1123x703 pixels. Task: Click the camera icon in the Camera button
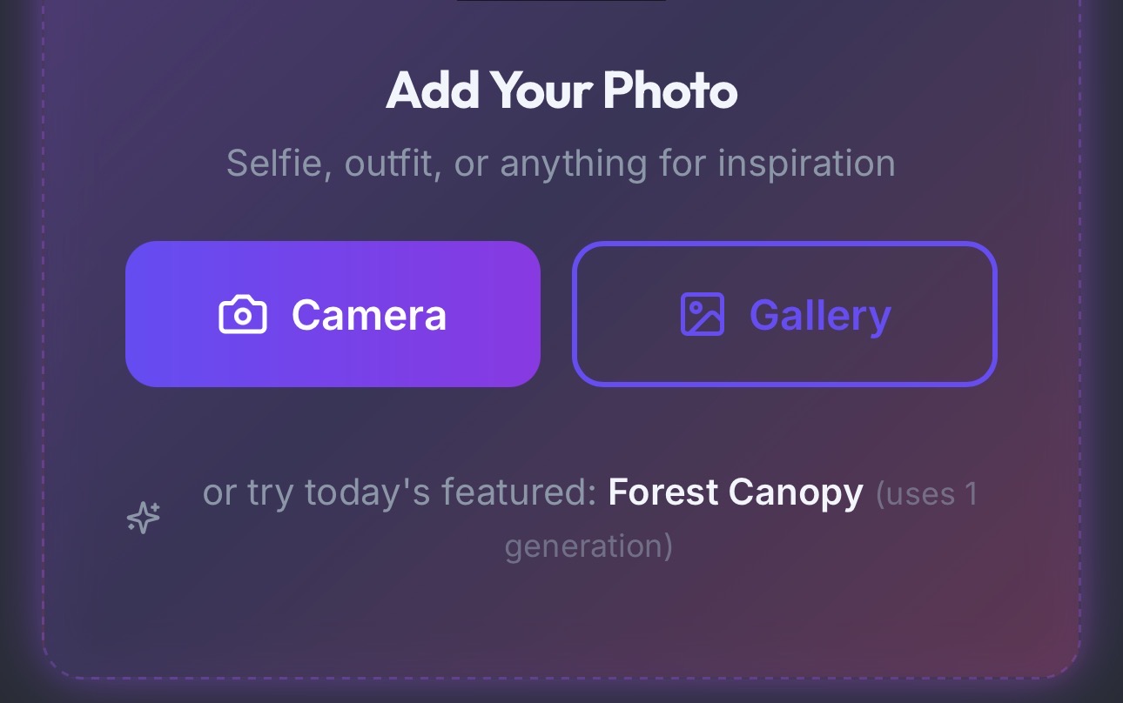pos(243,315)
